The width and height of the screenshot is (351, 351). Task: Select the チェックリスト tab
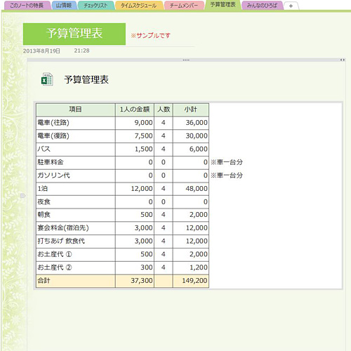point(95,6)
